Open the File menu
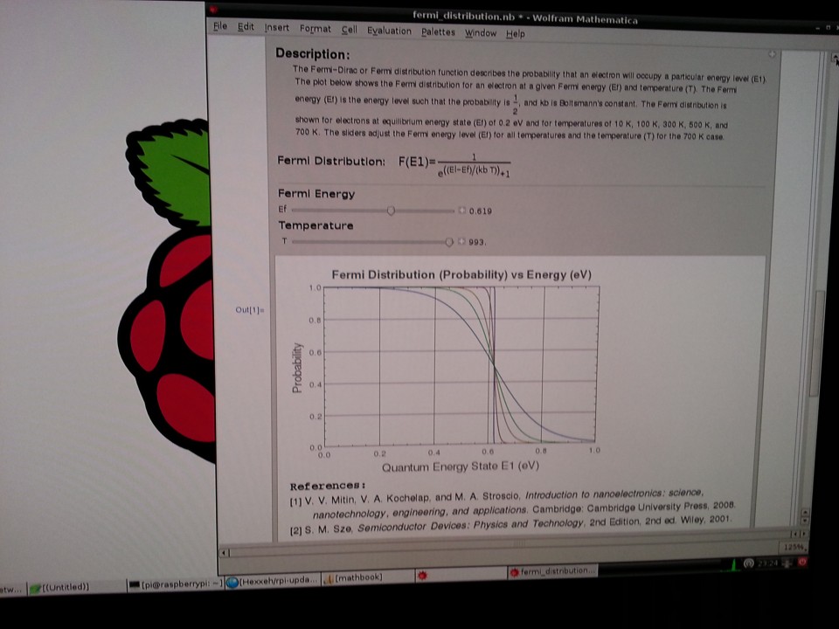 [220, 25]
